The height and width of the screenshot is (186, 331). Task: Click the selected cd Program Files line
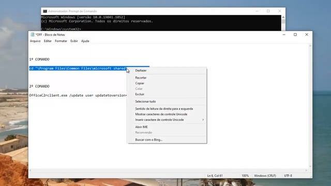pyautogui.click(x=79, y=68)
